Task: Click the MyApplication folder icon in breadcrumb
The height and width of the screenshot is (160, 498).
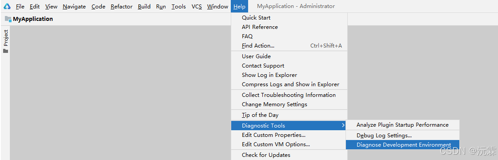Action: (x=8, y=19)
